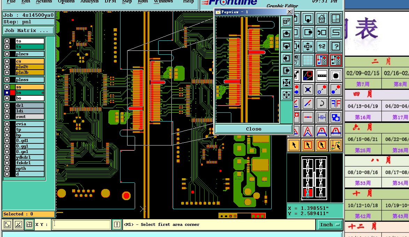Image resolution: width=409 pixels, height=237 pixels.
Task: Select the pln3b layer name
Action: point(30,72)
